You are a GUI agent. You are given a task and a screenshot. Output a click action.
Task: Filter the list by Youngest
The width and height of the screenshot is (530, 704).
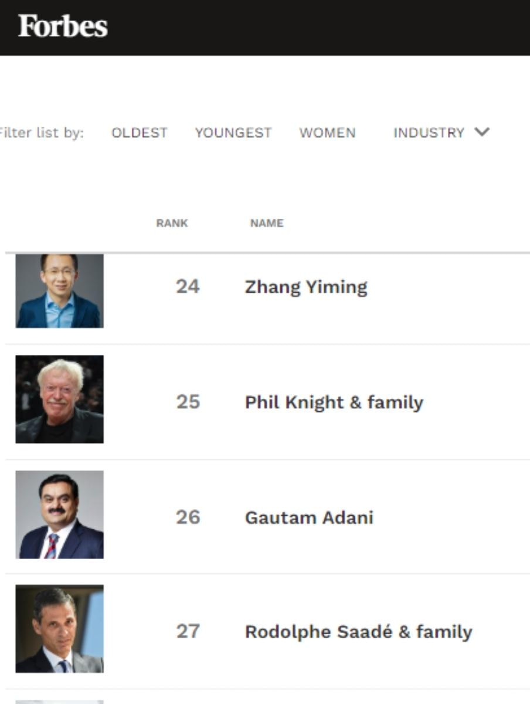click(x=233, y=133)
